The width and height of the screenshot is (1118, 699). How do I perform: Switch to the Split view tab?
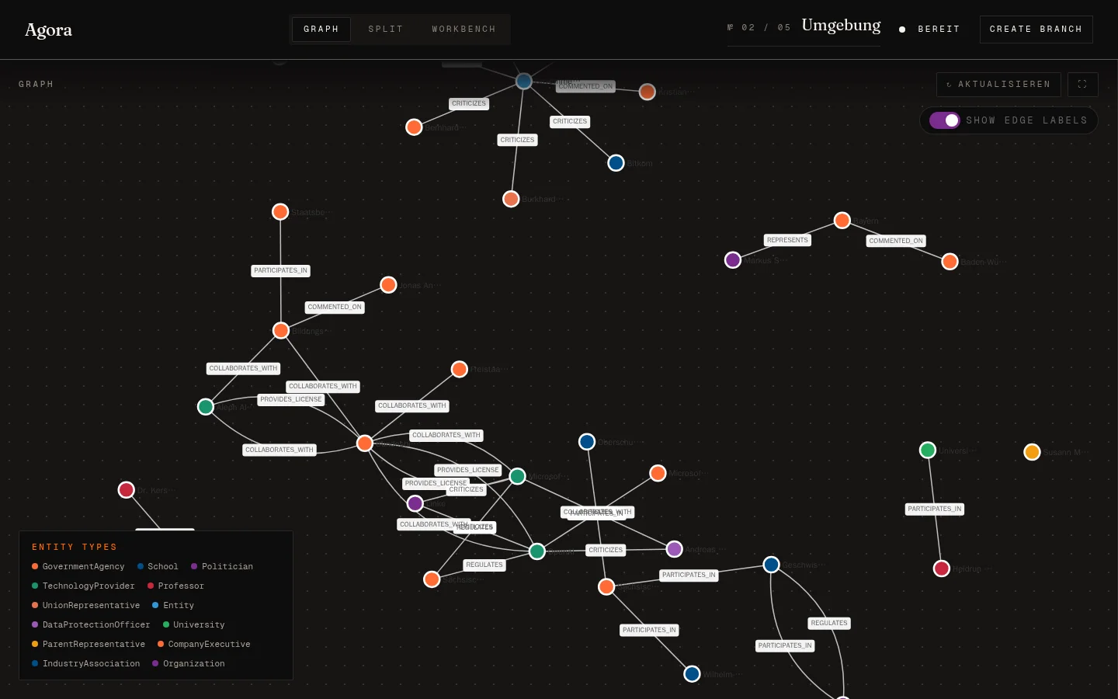click(x=386, y=30)
